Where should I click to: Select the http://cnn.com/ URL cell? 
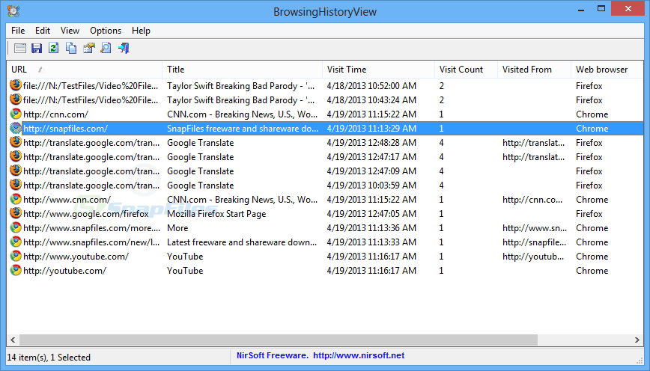(55, 114)
